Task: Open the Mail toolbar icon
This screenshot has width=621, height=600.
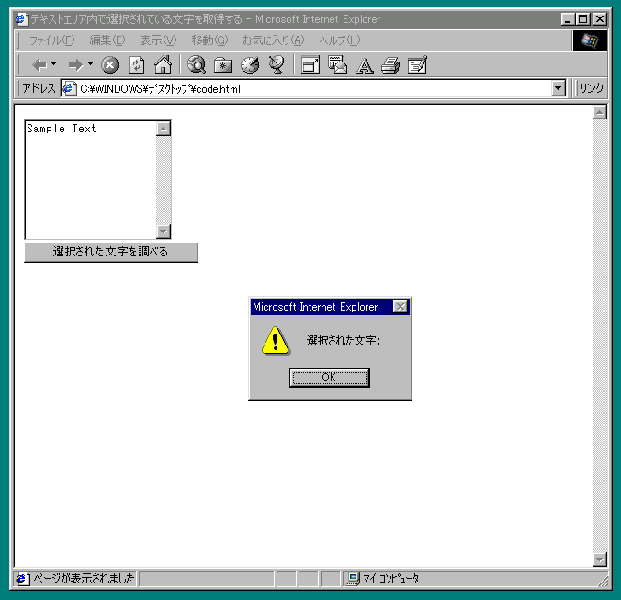Action: [x=337, y=64]
